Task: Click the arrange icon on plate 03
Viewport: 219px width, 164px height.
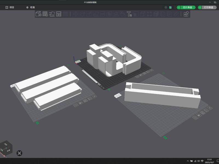Action: [85, 101]
